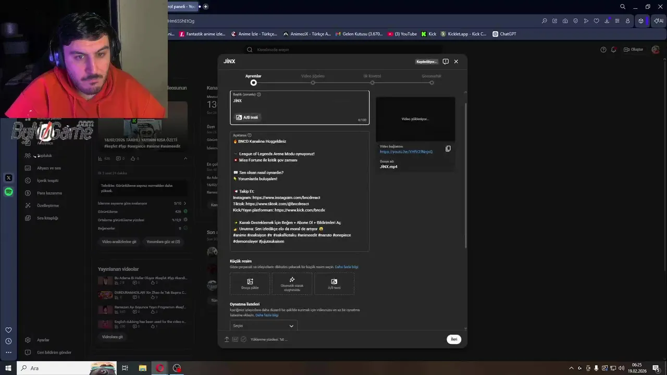Expand İzlenme sayısına göre sıralanıyor chevron
This screenshot has height=375, width=667.
185,203
